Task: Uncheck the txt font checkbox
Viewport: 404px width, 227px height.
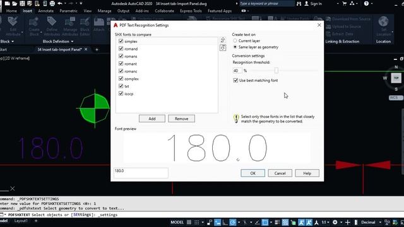Action: pos(121,86)
